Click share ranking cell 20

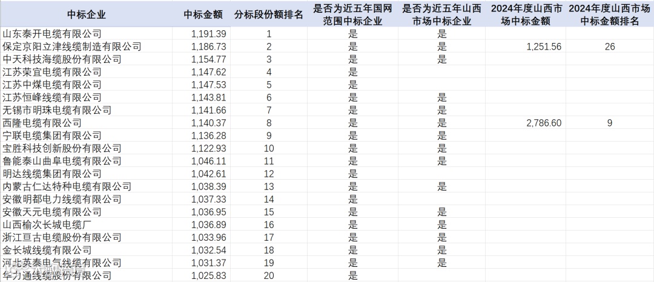coord(269,275)
